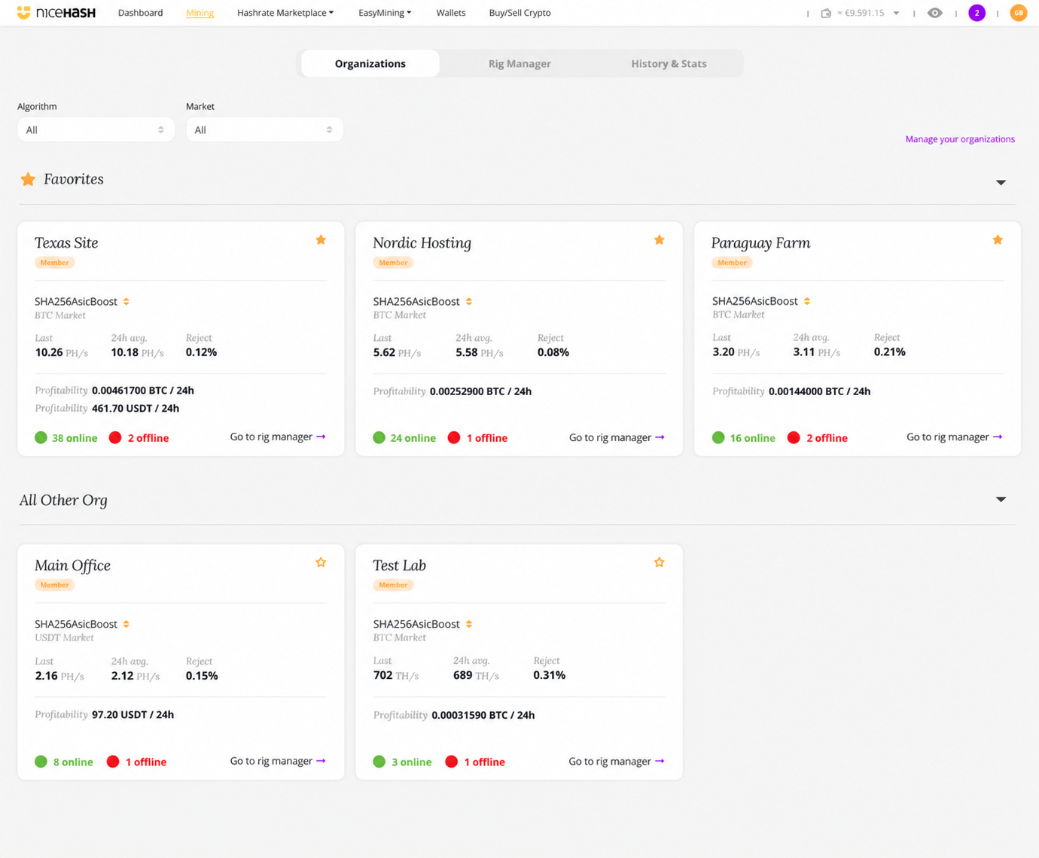
Task: Select the Organizations tab
Action: coord(370,63)
